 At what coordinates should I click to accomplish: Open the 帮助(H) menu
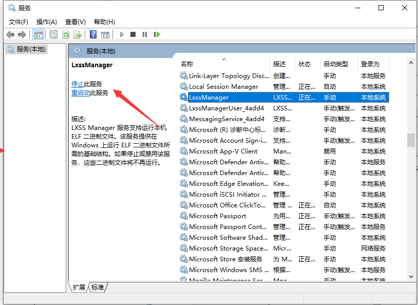(x=105, y=22)
